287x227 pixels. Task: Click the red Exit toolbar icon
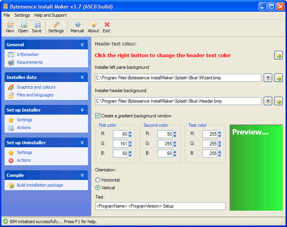(x=107, y=24)
